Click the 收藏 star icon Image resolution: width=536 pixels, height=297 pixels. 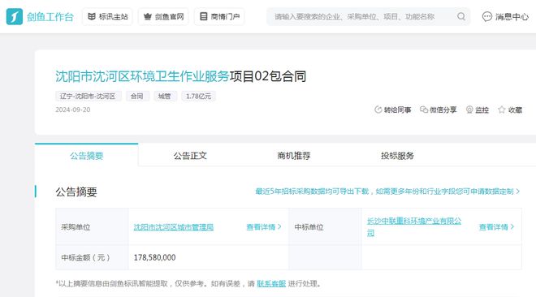(501, 110)
